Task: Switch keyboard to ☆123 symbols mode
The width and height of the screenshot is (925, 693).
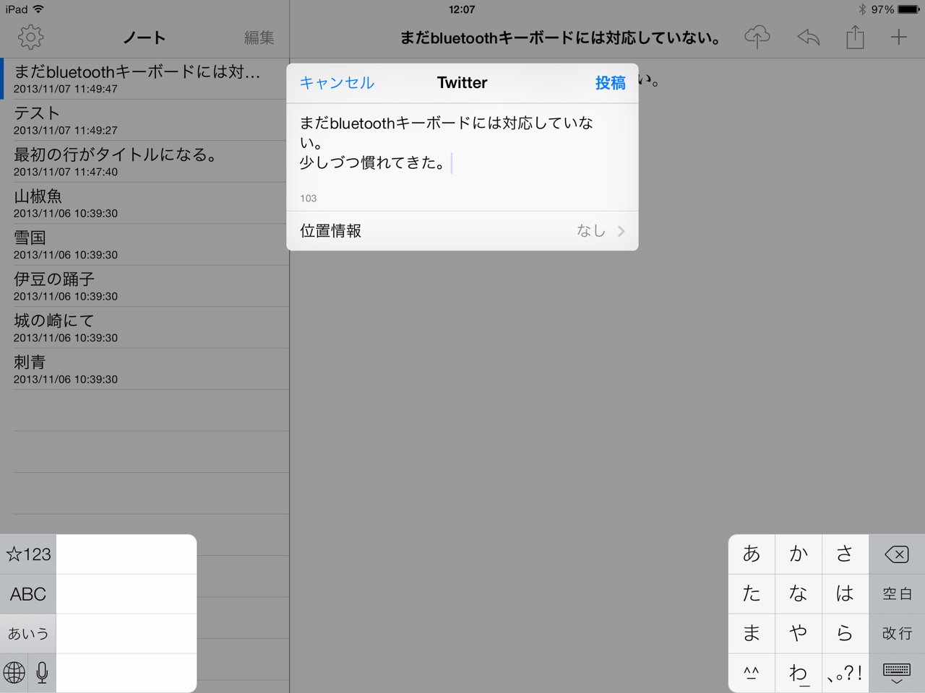Action: coord(28,554)
